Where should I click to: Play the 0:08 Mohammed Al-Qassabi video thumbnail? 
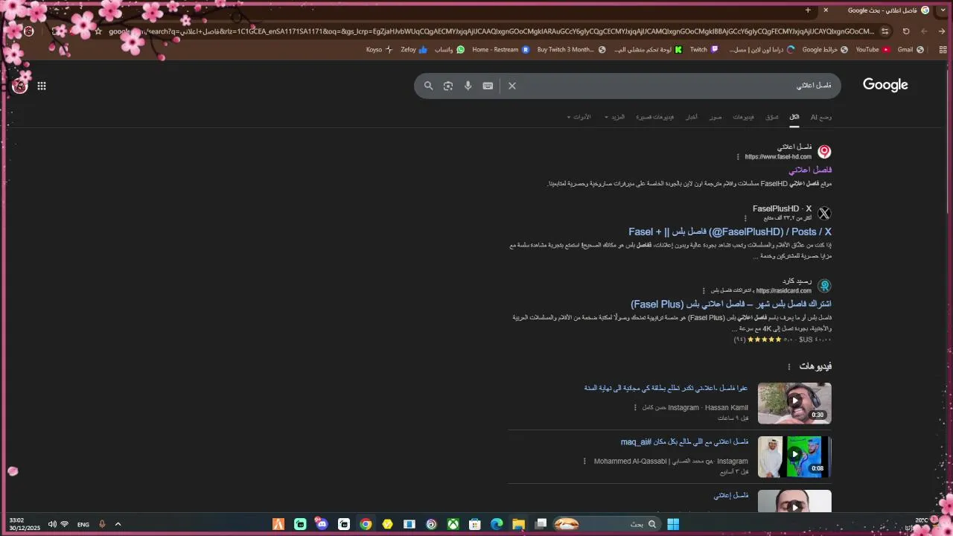[794, 456]
